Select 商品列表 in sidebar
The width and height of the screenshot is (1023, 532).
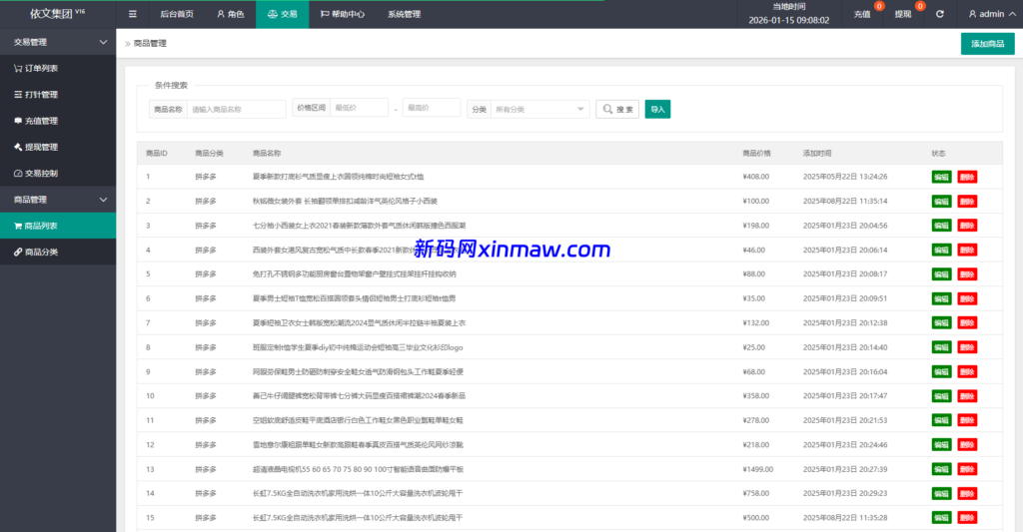click(58, 226)
